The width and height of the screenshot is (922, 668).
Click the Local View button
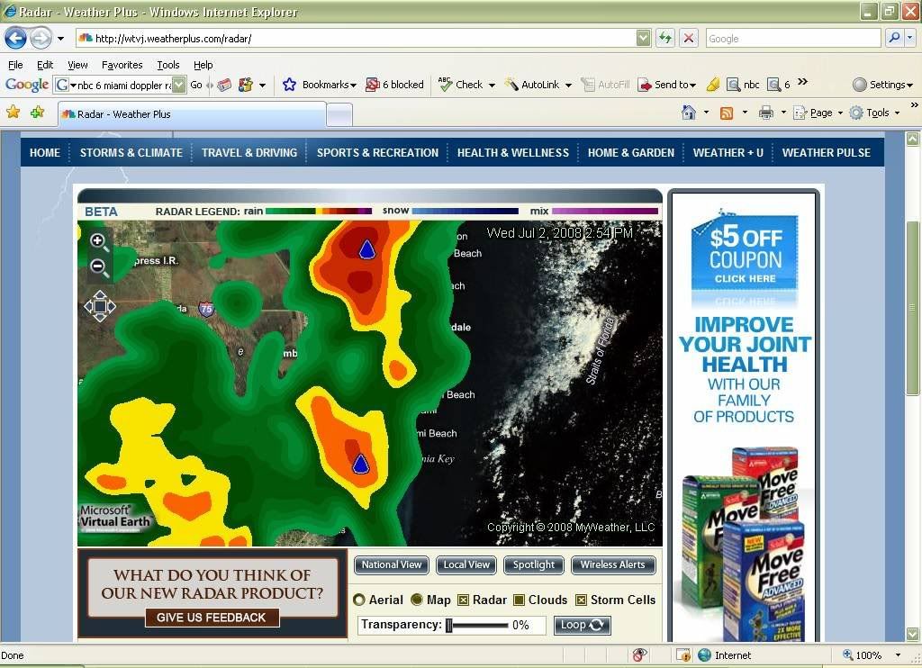coord(467,565)
